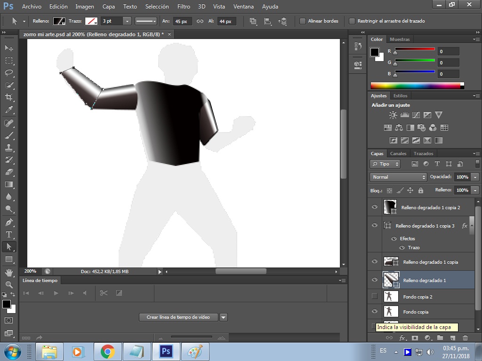
Task: Switch to the Canales tab
Action: click(x=398, y=154)
